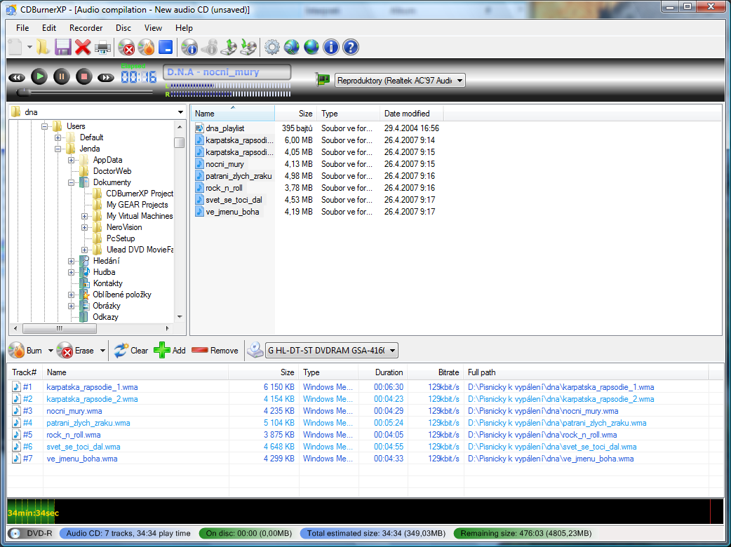Expand the My Virtual Machines folder node
This screenshot has width=731, height=547.
pyautogui.click(x=84, y=216)
